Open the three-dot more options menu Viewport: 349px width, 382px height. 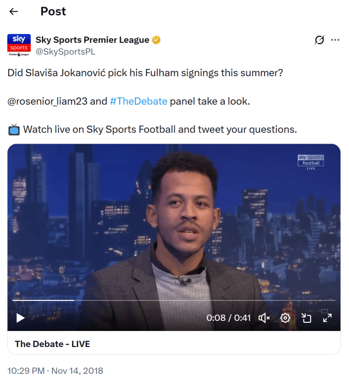pos(335,40)
